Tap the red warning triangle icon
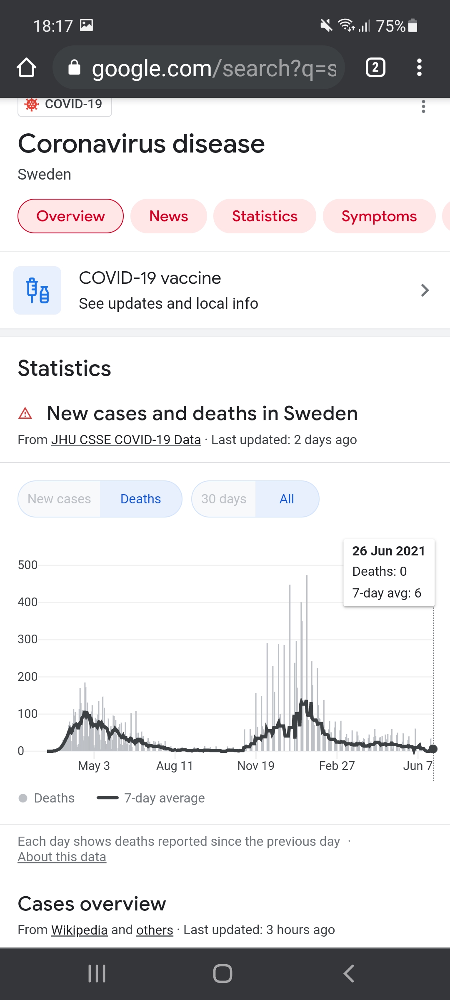Image resolution: width=450 pixels, height=1000 pixels. 25,413
